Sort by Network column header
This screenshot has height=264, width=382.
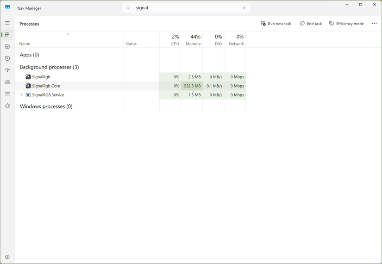pos(235,40)
